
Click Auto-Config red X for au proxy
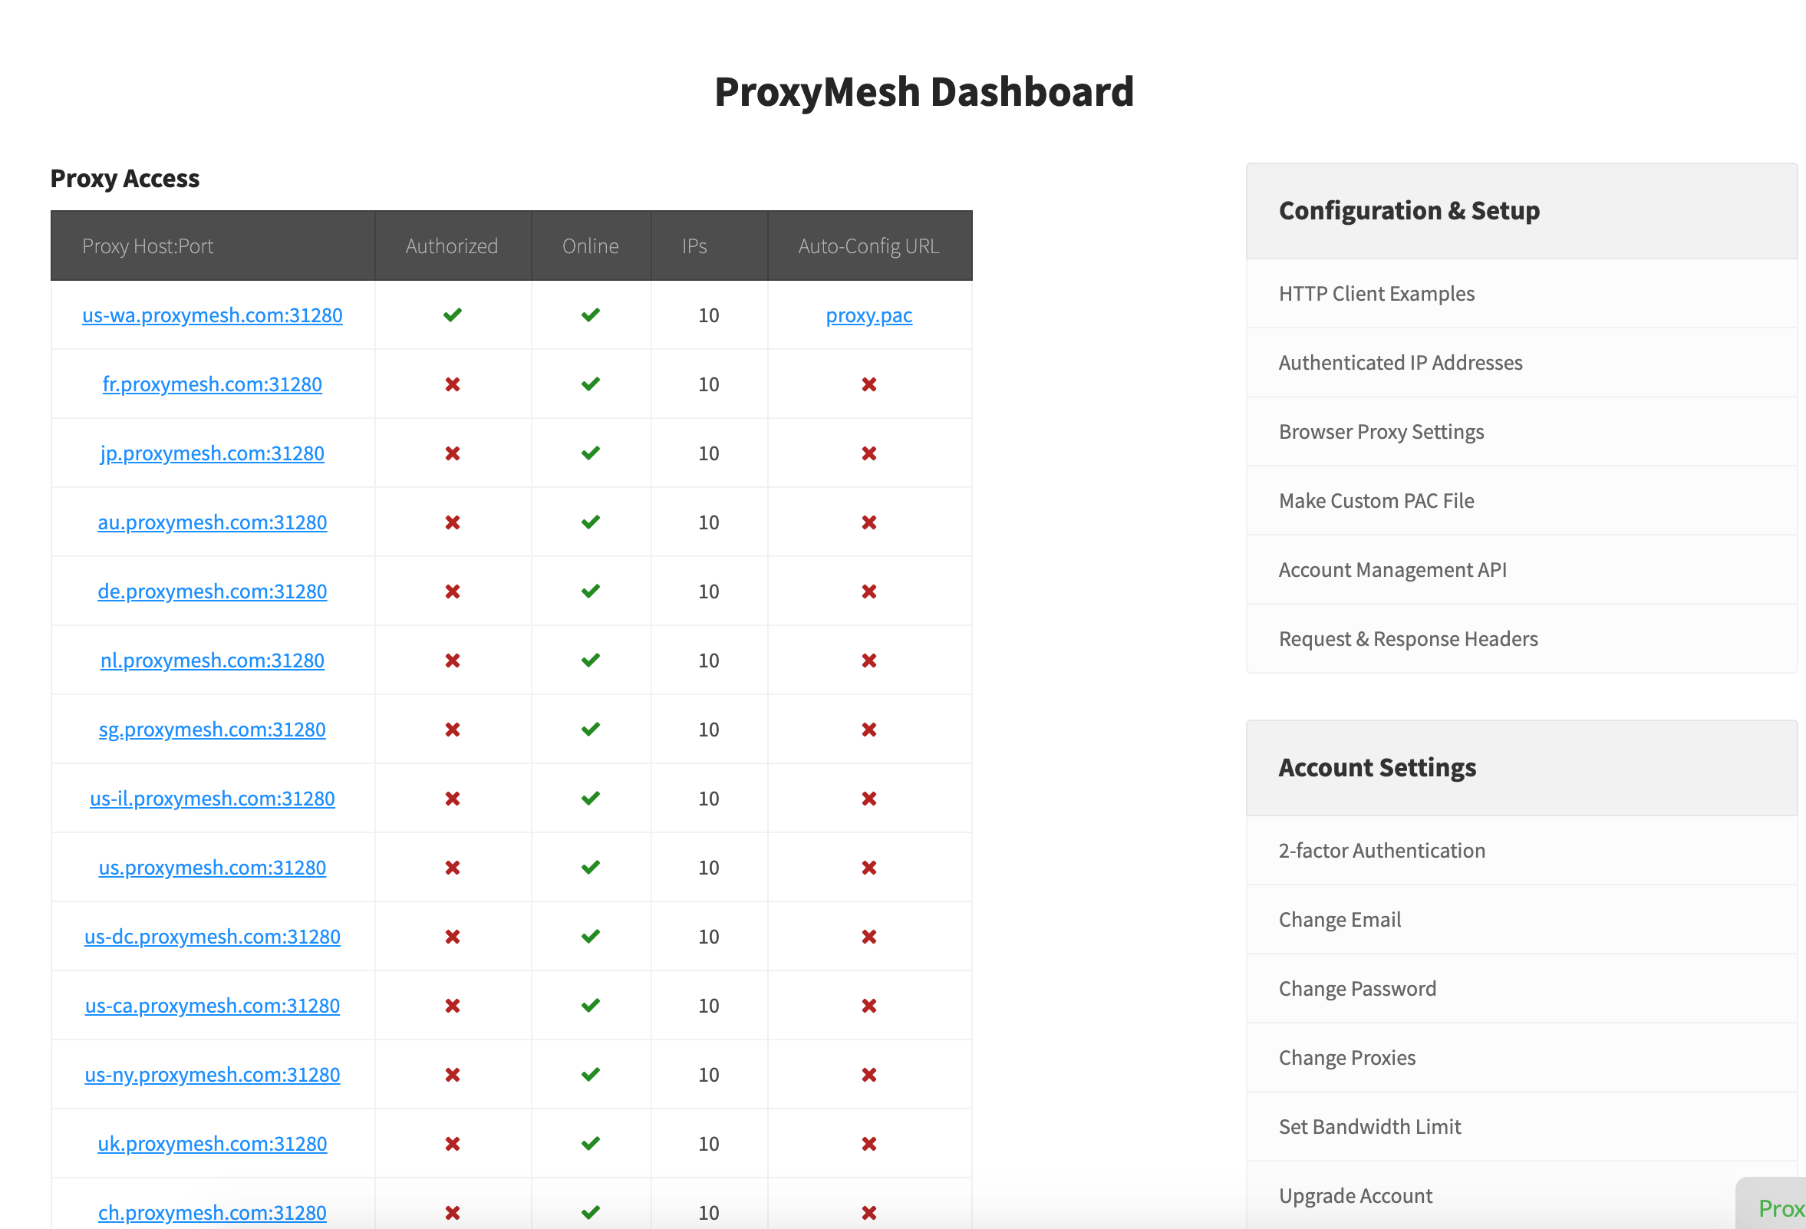pos(868,523)
